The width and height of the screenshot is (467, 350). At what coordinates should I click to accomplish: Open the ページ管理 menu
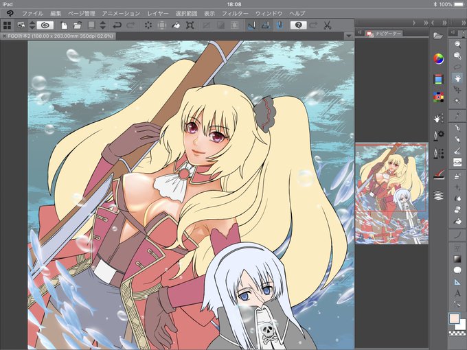pos(82,14)
